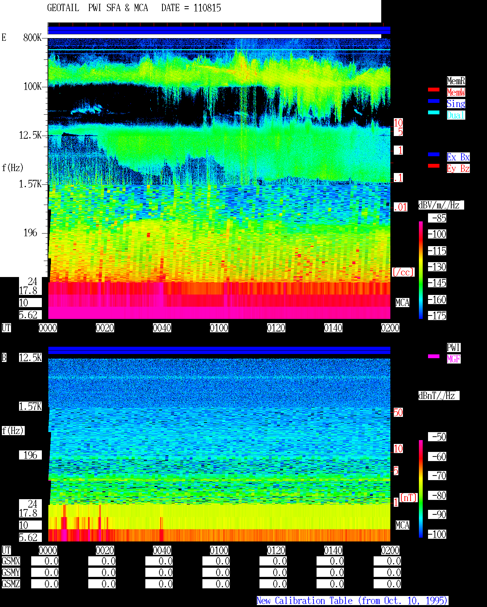487x607 pixels.
Task: Select the MGF legend label
Action: coord(454,359)
